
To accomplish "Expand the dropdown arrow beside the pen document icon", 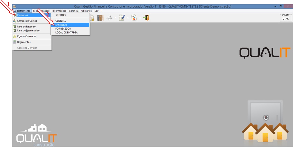I will (x=128, y=18).
